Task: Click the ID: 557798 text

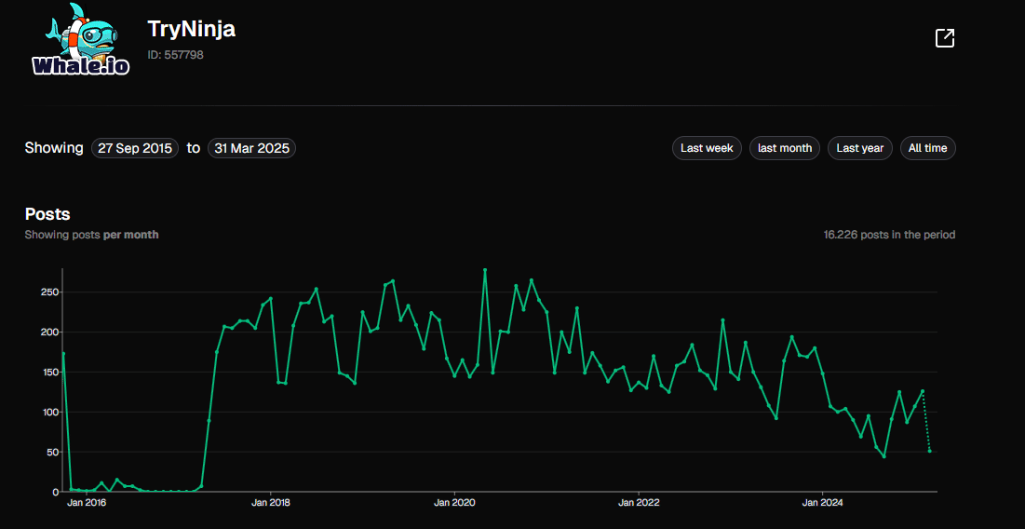Action: 175,55
